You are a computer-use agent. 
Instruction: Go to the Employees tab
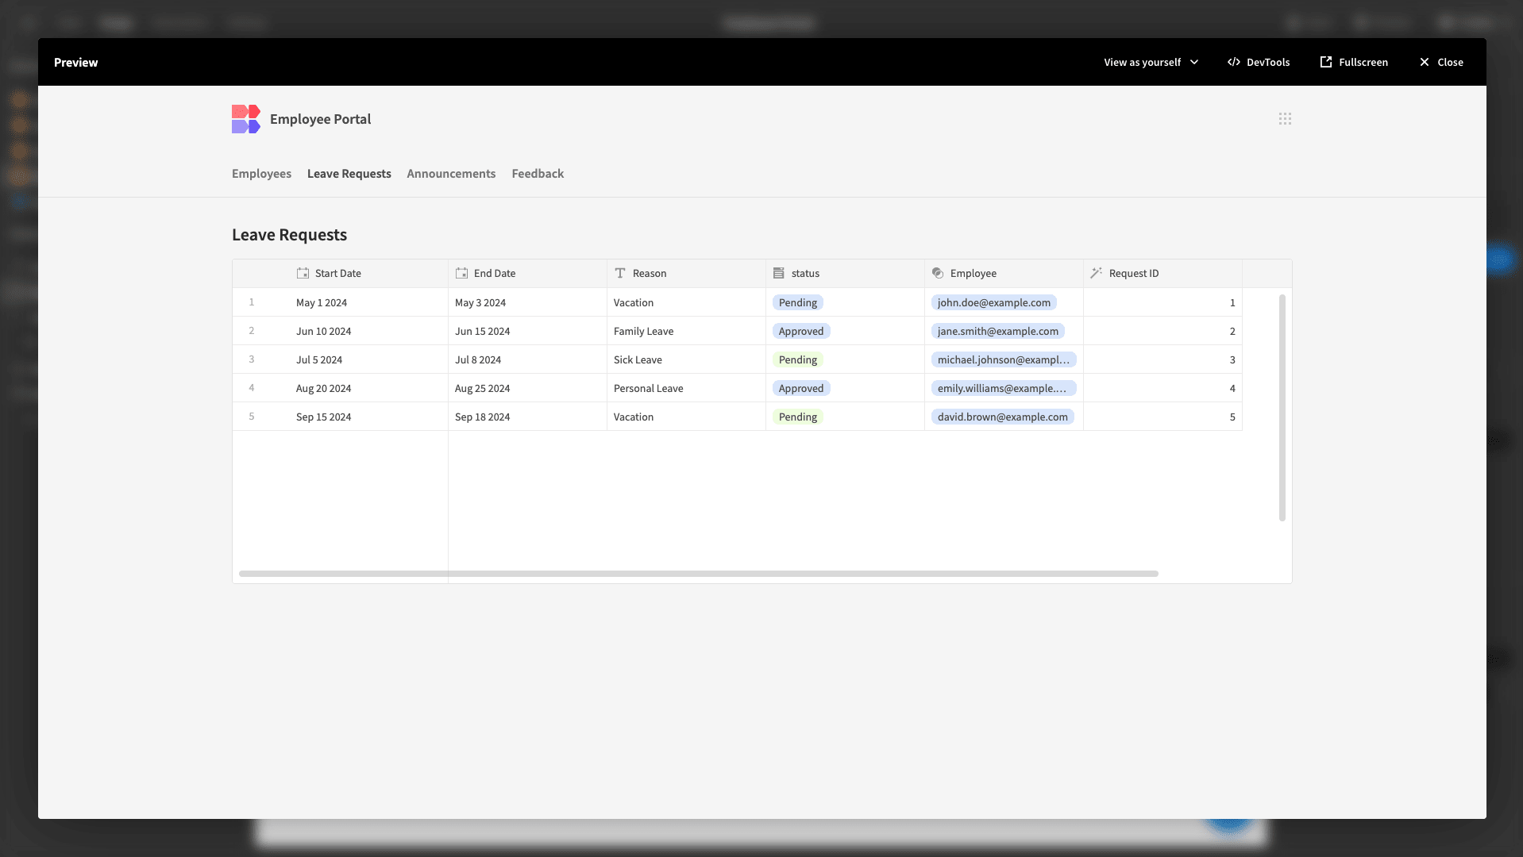click(261, 174)
